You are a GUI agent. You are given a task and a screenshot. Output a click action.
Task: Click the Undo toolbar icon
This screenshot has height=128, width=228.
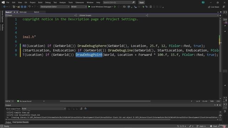tap(30, 7)
